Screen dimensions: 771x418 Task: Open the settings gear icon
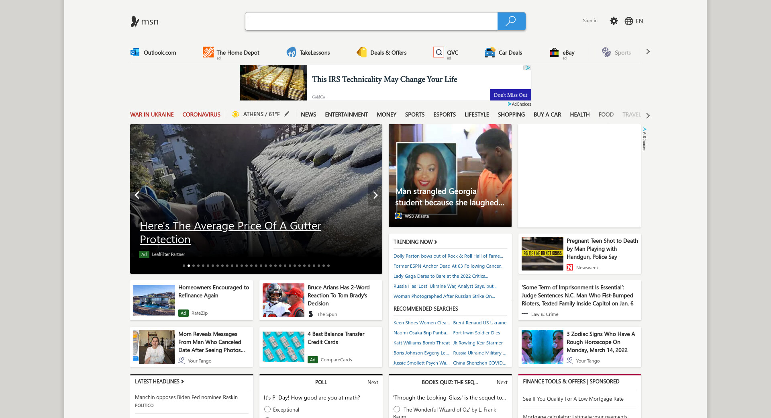point(614,21)
